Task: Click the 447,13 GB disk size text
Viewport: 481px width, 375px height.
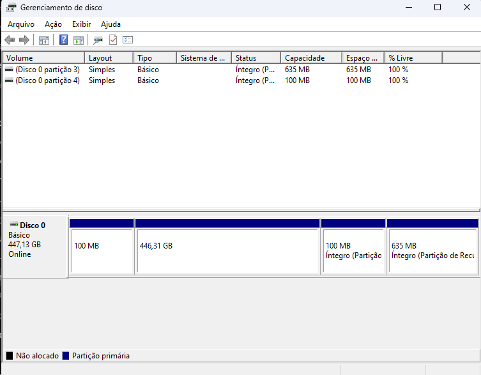Action: click(24, 245)
